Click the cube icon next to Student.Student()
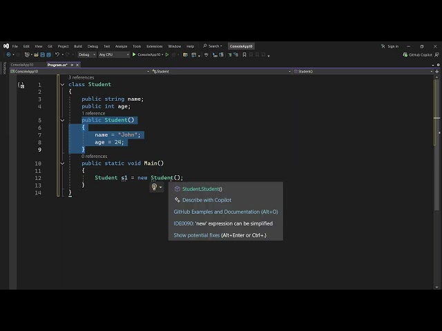 pyautogui.click(x=177, y=189)
